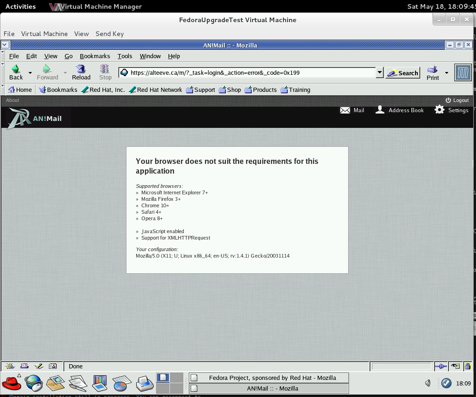This screenshot has height=397, width=476.
Task: Launch the word processor panel icon
Action: [78, 383]
